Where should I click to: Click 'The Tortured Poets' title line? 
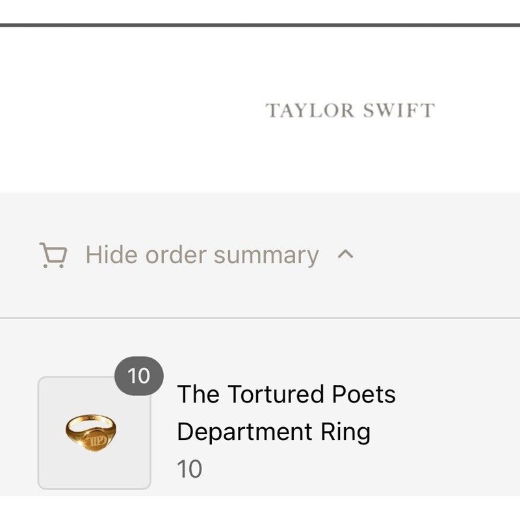tap(286, 394)
